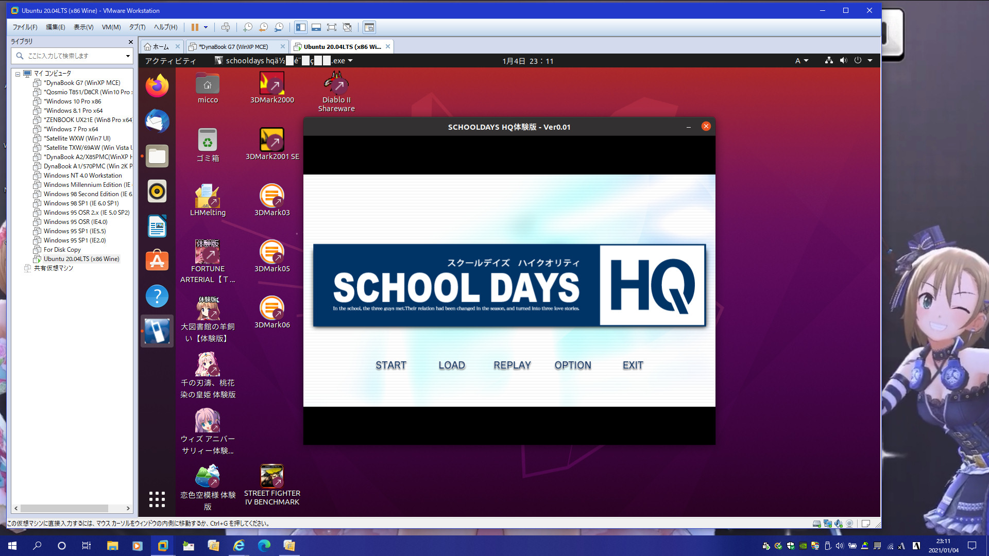Open Ubuntu アクティビティ overview
This screenshot has width=989, height=556.
(x=170, y=61)
